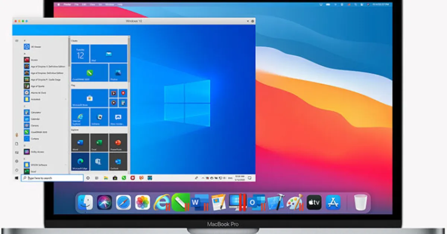This screenshot has height=234, width=447.
Task: Open Safari in the dock
Action: click(x=123, y=202)
